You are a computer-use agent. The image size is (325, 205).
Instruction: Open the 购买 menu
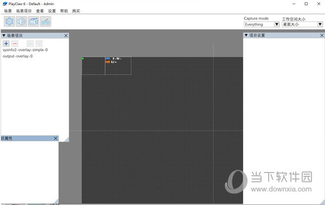76,11
